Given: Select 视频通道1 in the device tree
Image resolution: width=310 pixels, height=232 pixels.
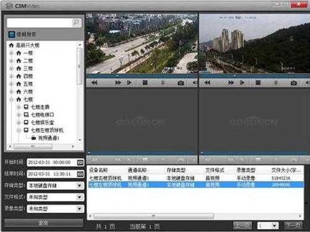Looking at the screenshot, I should pyautogui.click(x=49, y=138).
